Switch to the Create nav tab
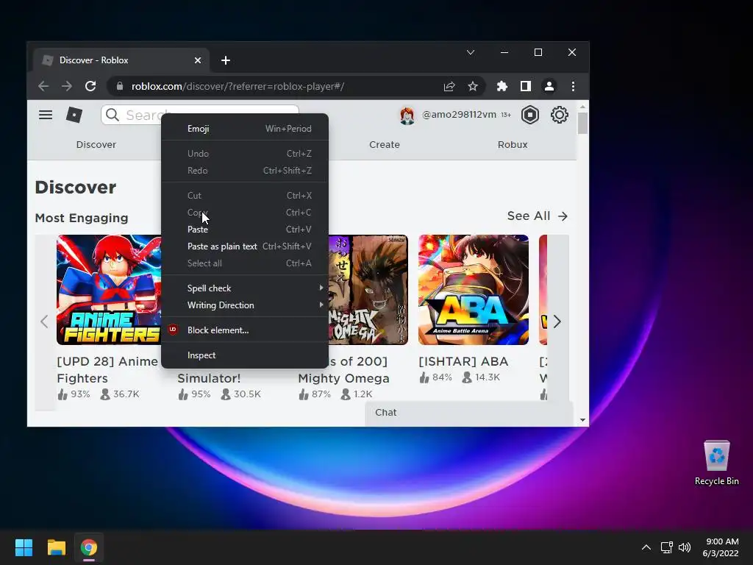The image size is (753, 565). 384,145
